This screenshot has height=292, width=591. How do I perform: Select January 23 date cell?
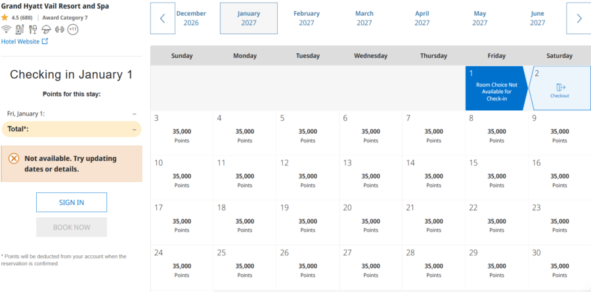[559, 222]
